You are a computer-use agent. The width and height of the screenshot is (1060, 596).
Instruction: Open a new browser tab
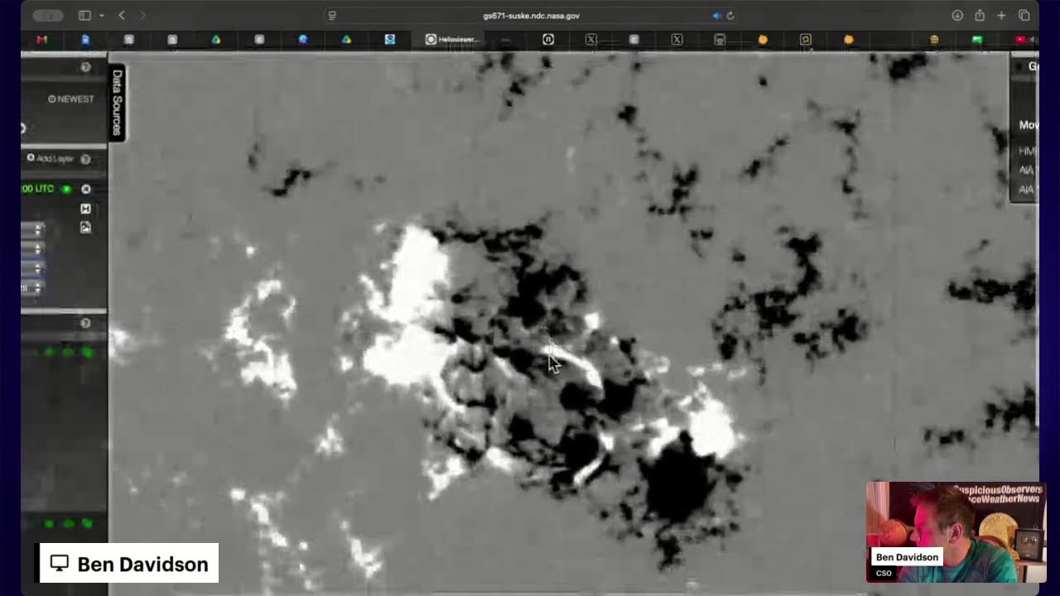pos(1001,16)
